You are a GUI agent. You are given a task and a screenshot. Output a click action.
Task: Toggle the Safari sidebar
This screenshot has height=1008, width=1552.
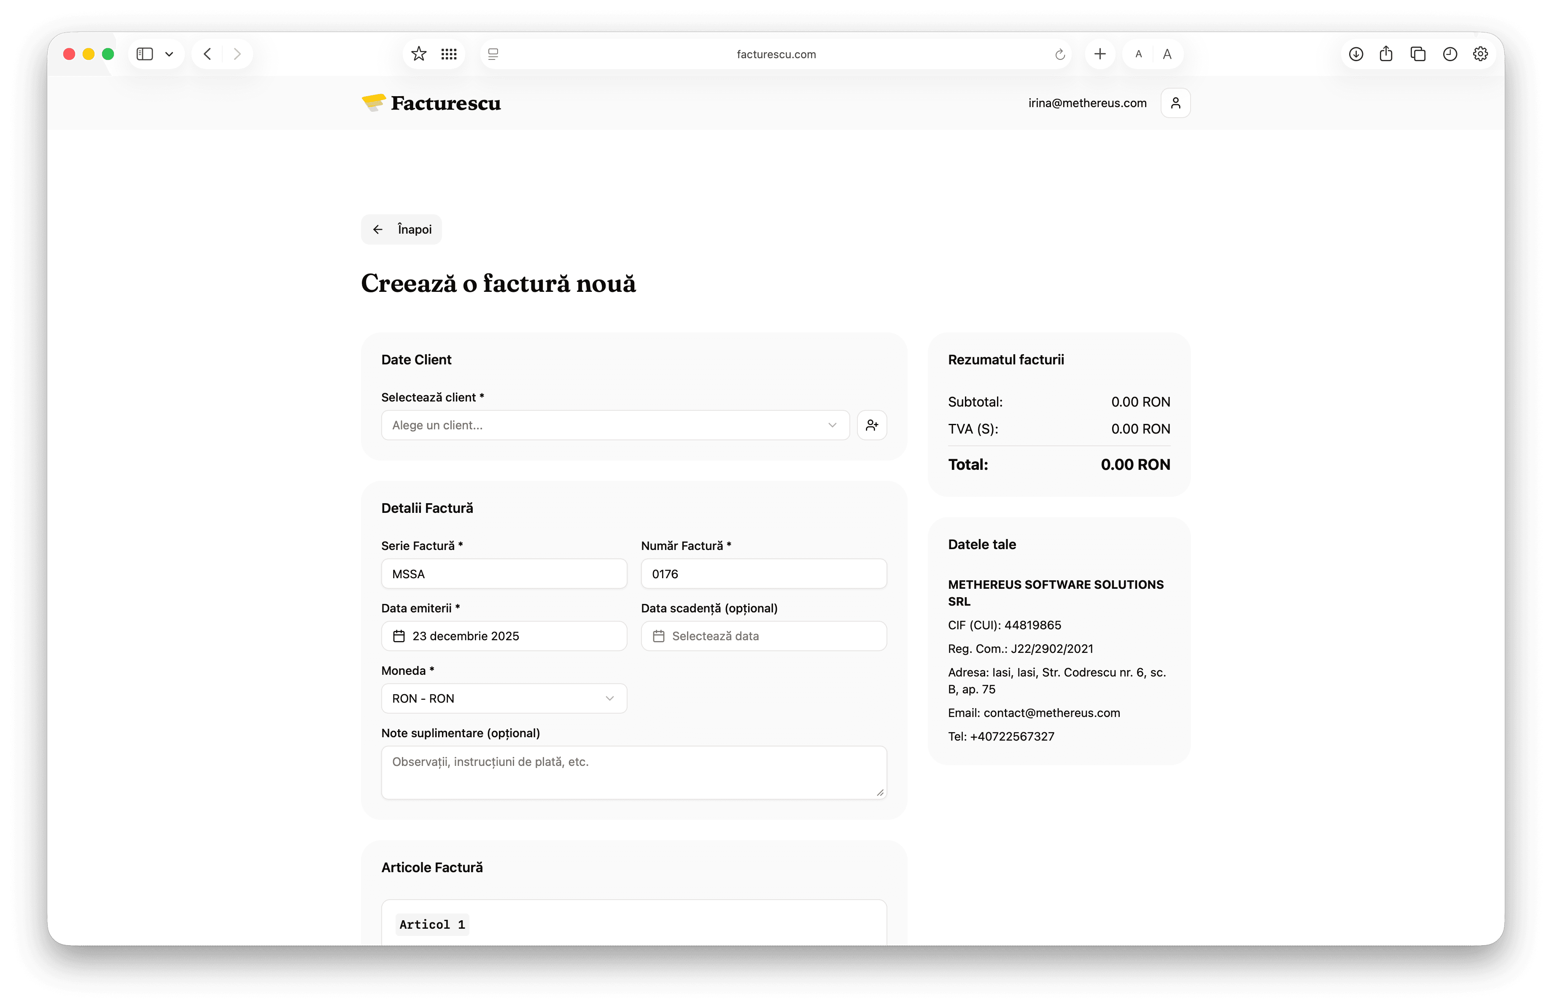(x=145, y=54)
